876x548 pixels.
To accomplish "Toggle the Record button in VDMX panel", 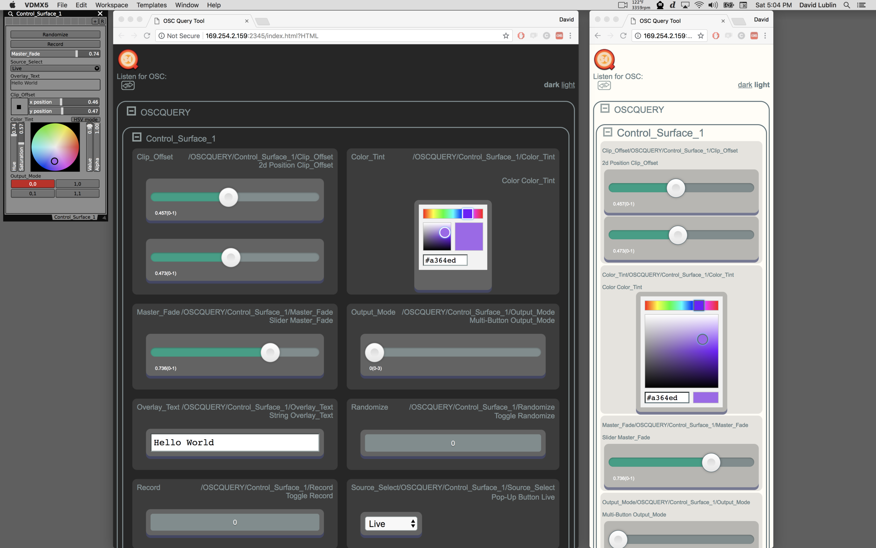I will point(55,44).
